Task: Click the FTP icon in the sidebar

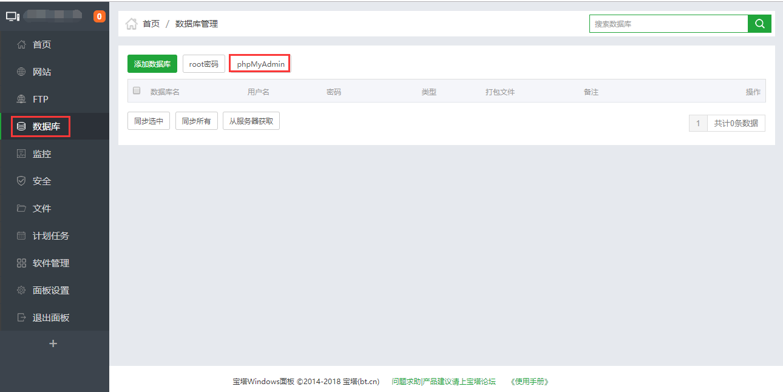Action: (21, 99)
